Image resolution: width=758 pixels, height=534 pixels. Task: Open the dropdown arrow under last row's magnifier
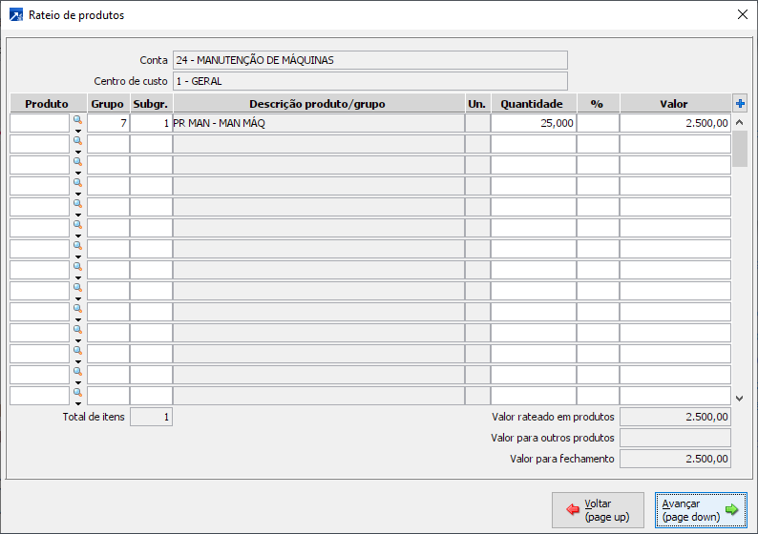pyautogui.click(x=78, y=403)
